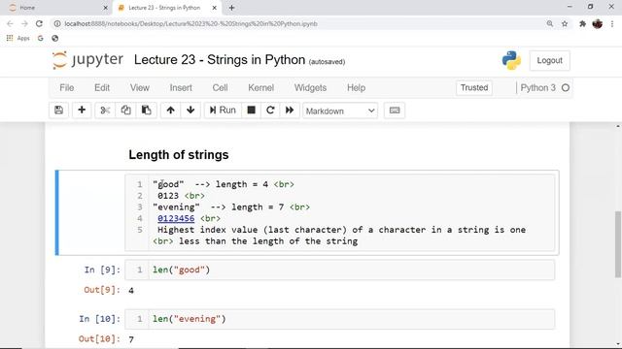
Task: Save notebook with the floppy disk icon
Action: click(x=58, y=111)
